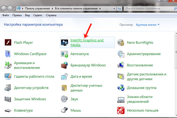Click the search magnifier icon
This screenshot has height=118, width=177.
(x=175, y=8)
